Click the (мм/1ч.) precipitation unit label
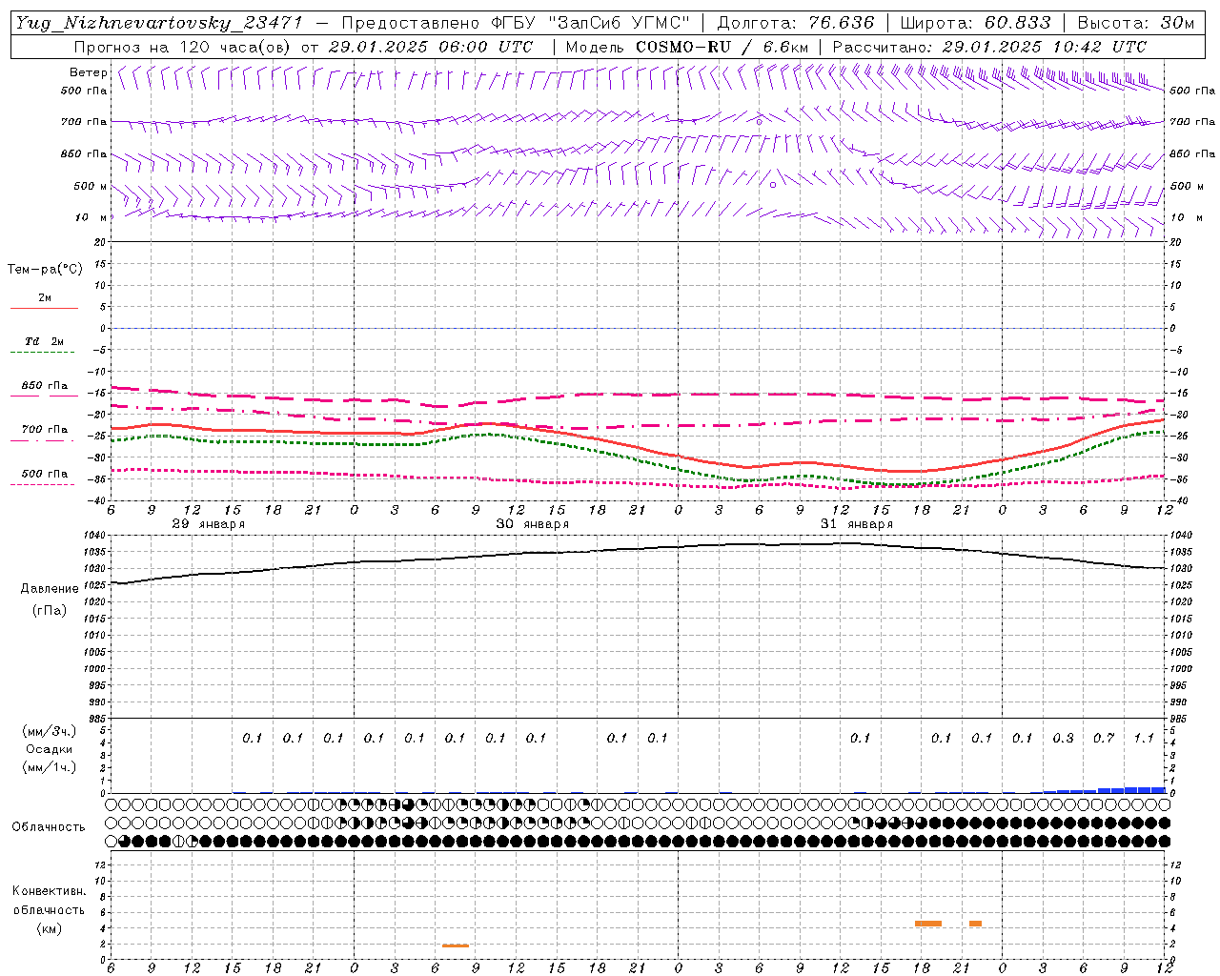 click(x=49, y=767)
